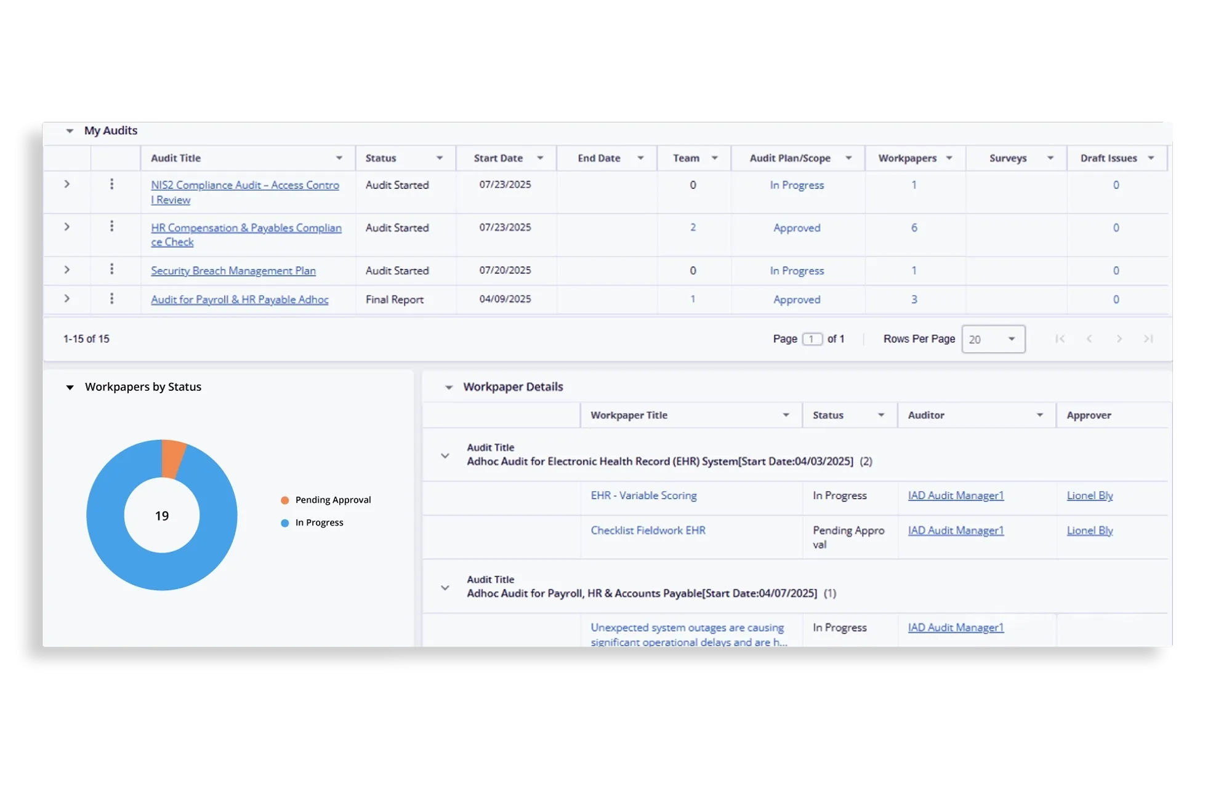The width and height of the screenshot is (1216, 808).
Task: Click In Progress plan status for NIS2 audit
Action: pyautogui.click(x=797, y=185)
